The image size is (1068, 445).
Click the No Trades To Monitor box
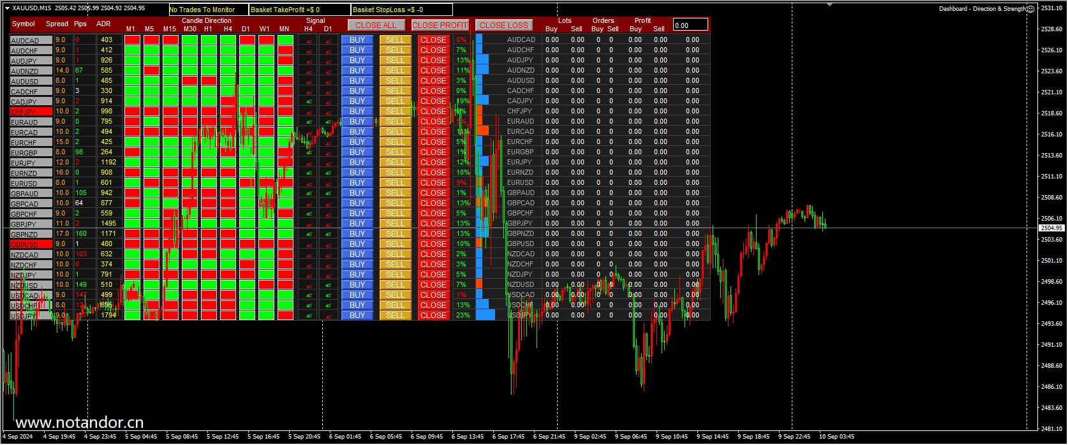208,10
